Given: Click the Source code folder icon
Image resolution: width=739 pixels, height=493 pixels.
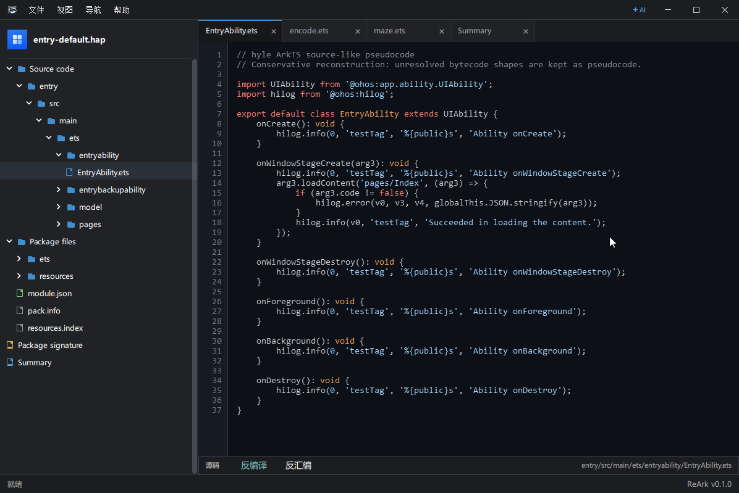Looking at the screenshot, I should pos(22,69).
